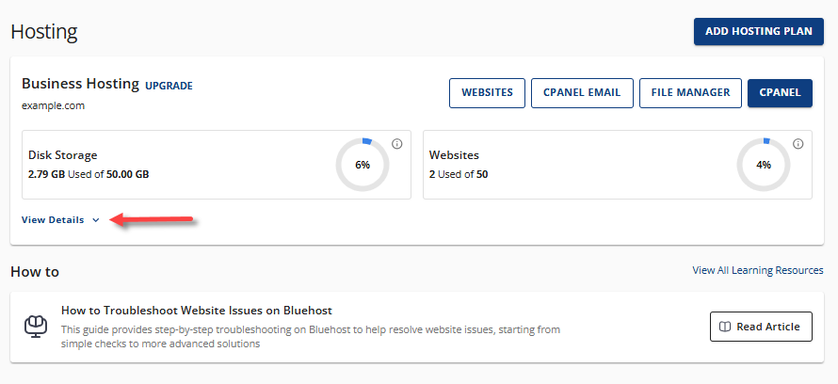This screenshot has height=384, width=838.
Task: Launch the FILE MANAGER
Action: click(x=688, y=92)
